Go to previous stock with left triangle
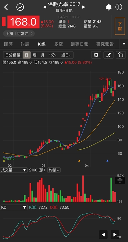Image resolution: width=128 pixels, height=242 pixels. click(x=44, y=7)
